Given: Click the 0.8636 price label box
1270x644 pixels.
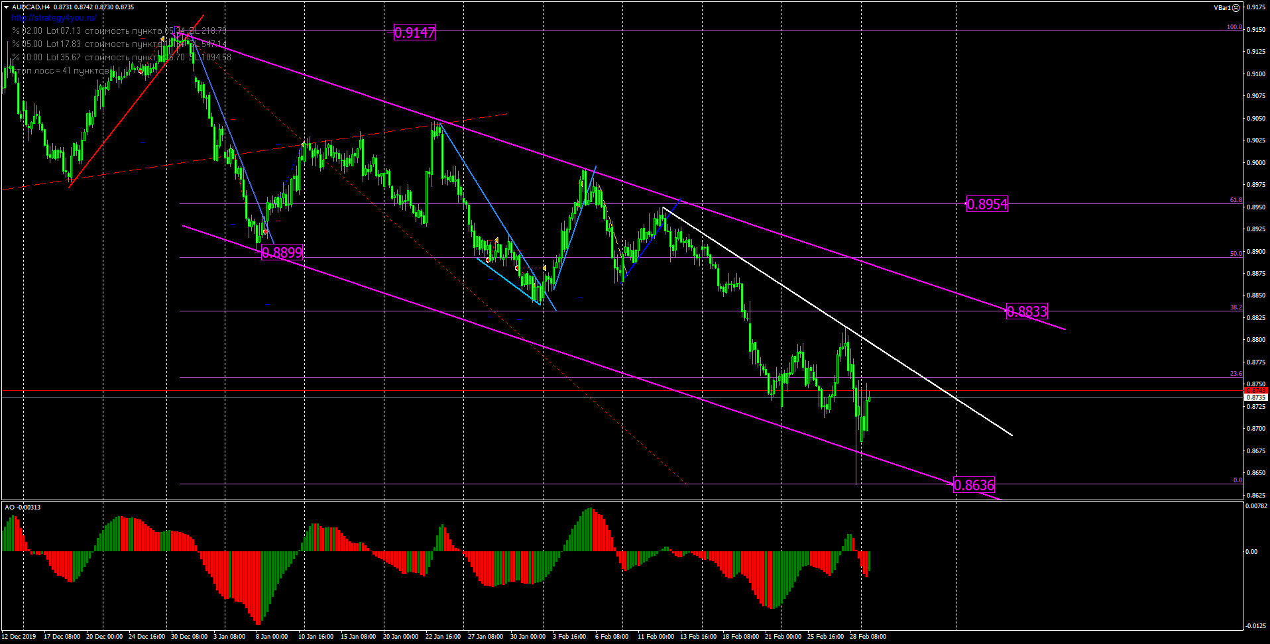Looking at the screenshot, I should pyautogui.click(x=974, y=485).
